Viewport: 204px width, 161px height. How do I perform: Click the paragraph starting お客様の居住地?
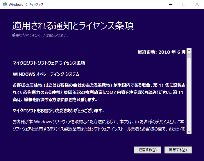point(99,93)
